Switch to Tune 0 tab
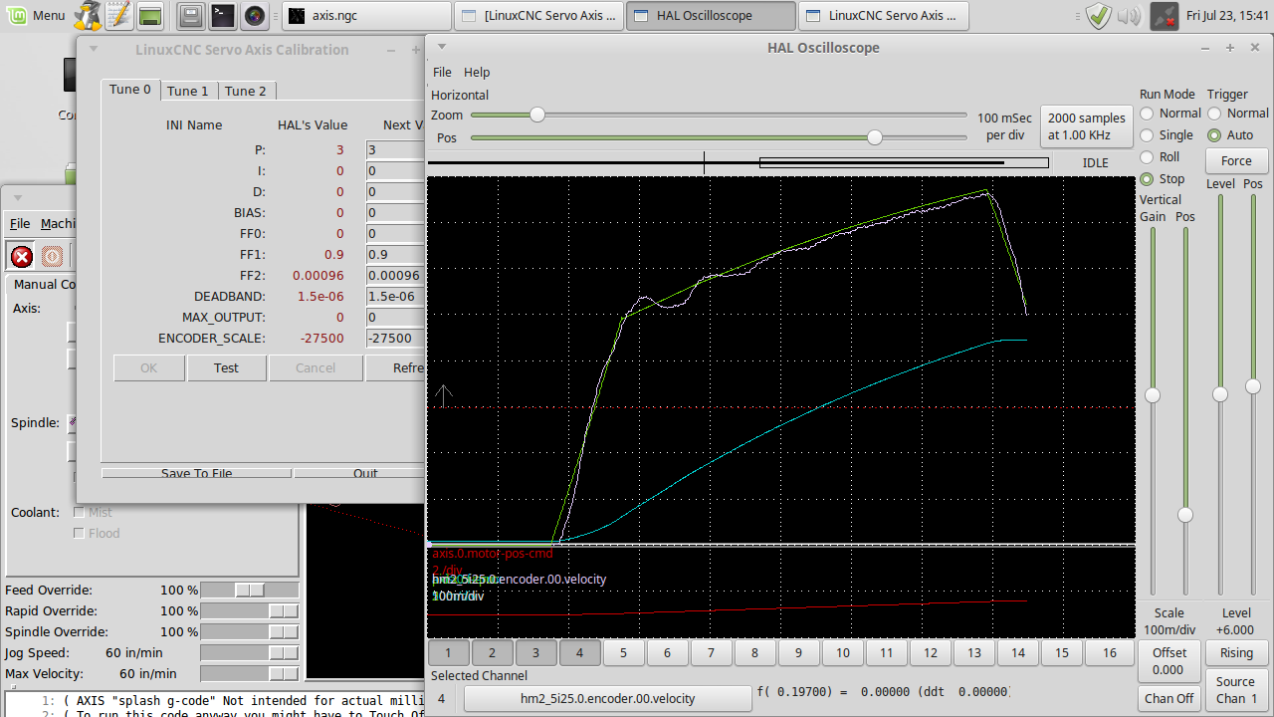1274x717 pixels. click(130, 90)
